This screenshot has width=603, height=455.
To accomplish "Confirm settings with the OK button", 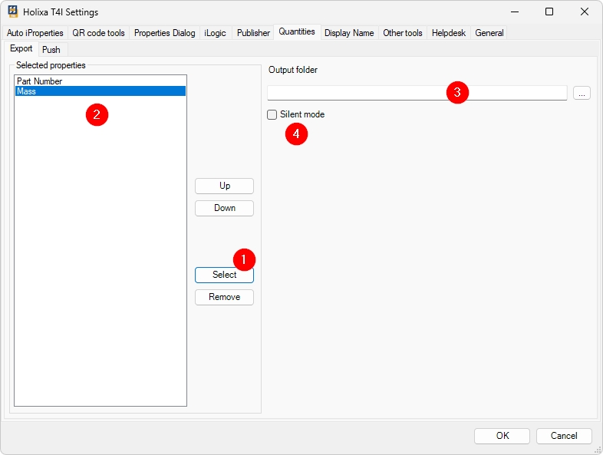I will tap(502, 436).
